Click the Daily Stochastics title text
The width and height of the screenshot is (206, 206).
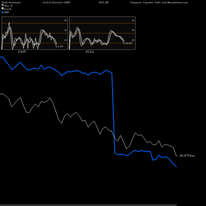pyautogui.click(x=11, y=2)
